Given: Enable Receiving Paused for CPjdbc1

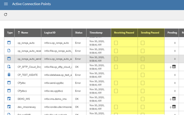Looking at the screenshot, I should click(116, 91).
